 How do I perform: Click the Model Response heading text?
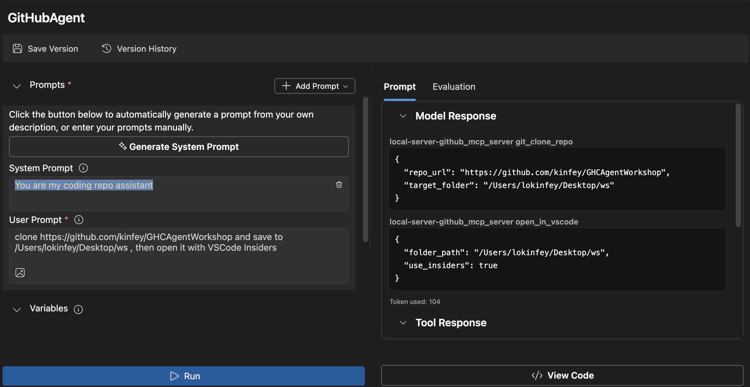456,116
